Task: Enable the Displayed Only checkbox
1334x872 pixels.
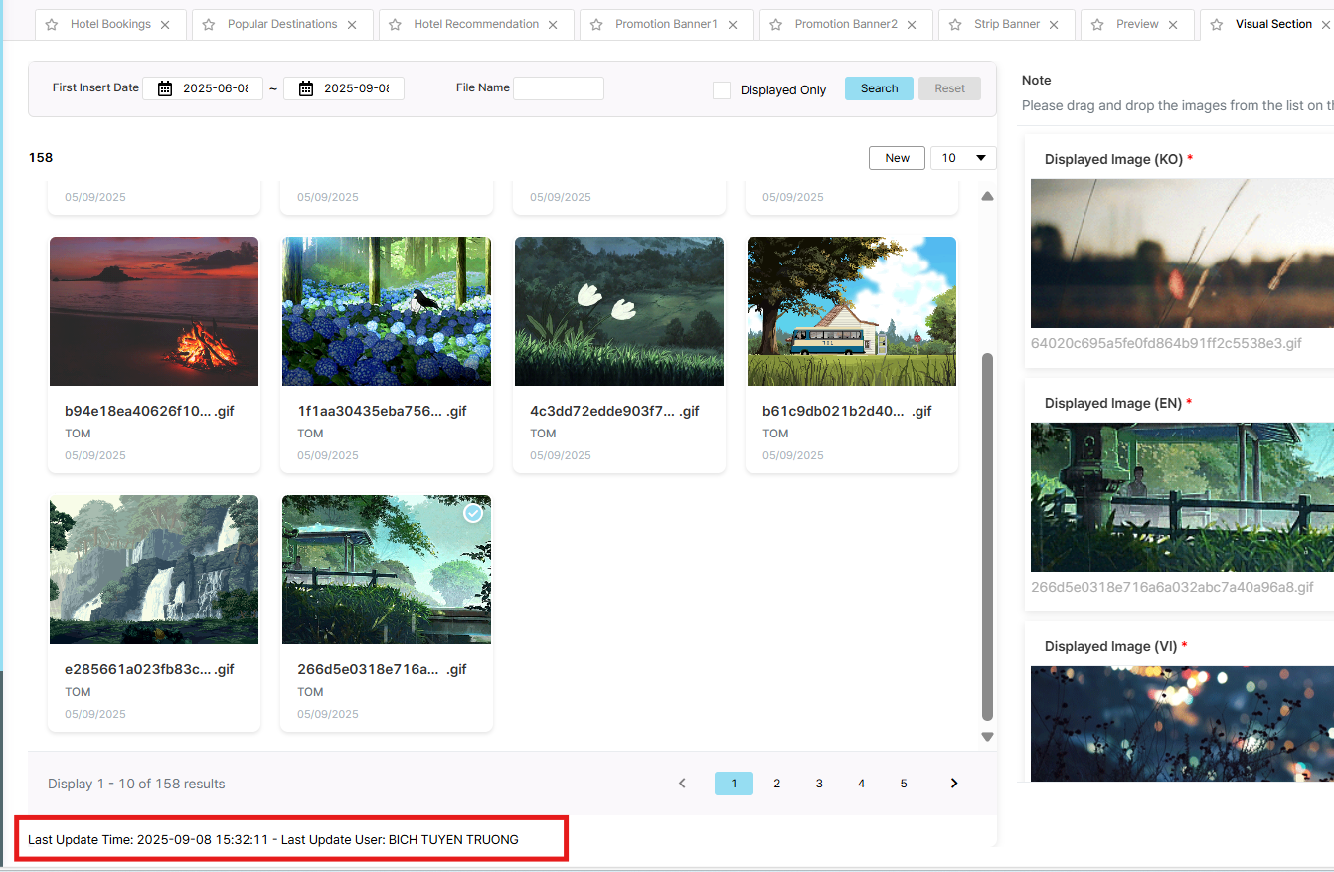Action: click(x=722, y=89)
